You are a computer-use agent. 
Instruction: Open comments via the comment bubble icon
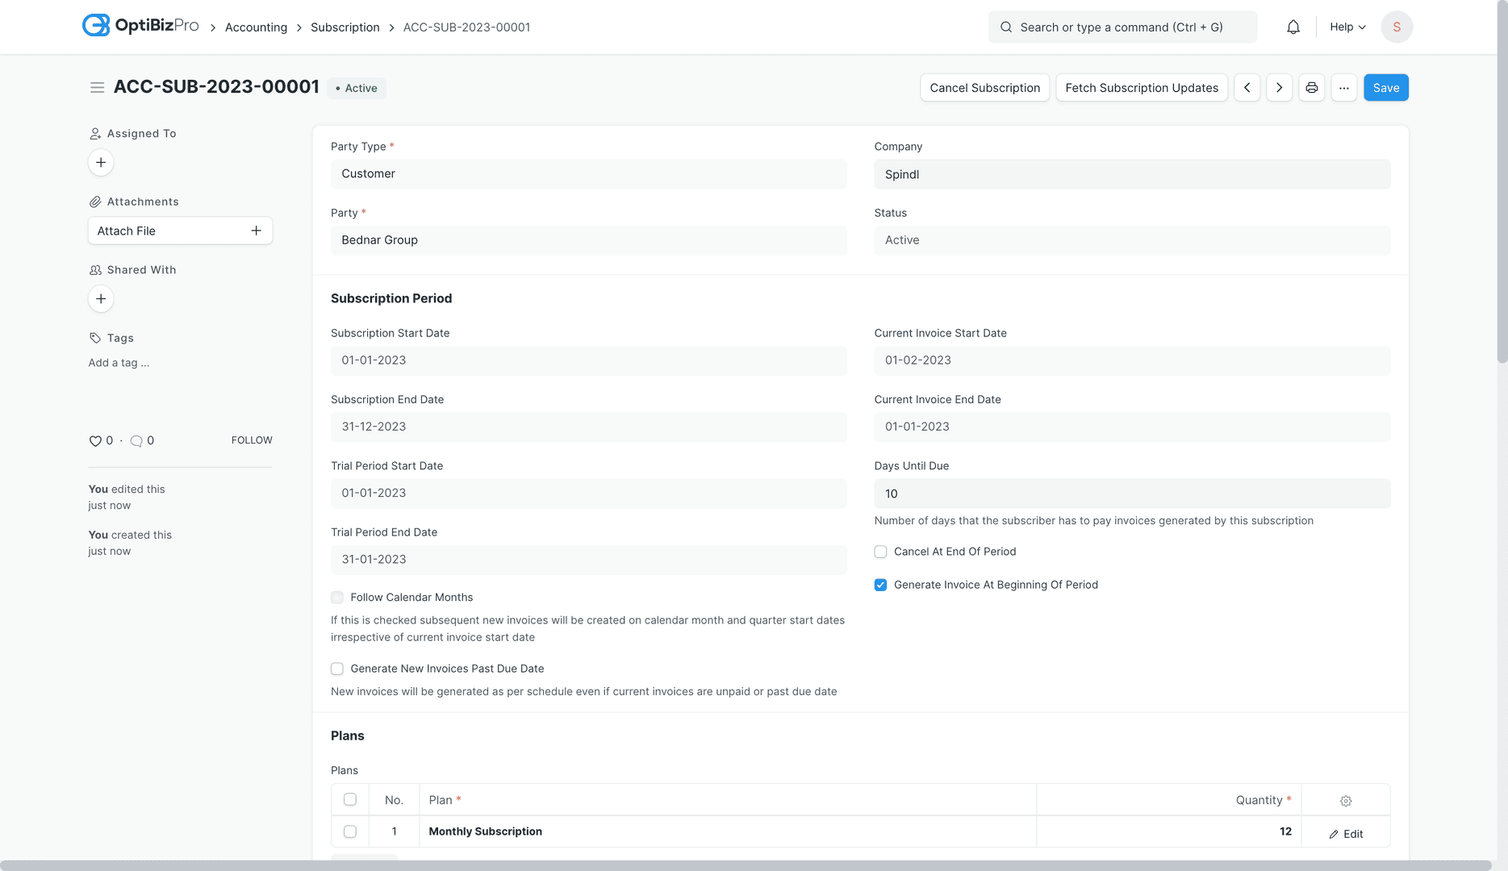[136, 440]
